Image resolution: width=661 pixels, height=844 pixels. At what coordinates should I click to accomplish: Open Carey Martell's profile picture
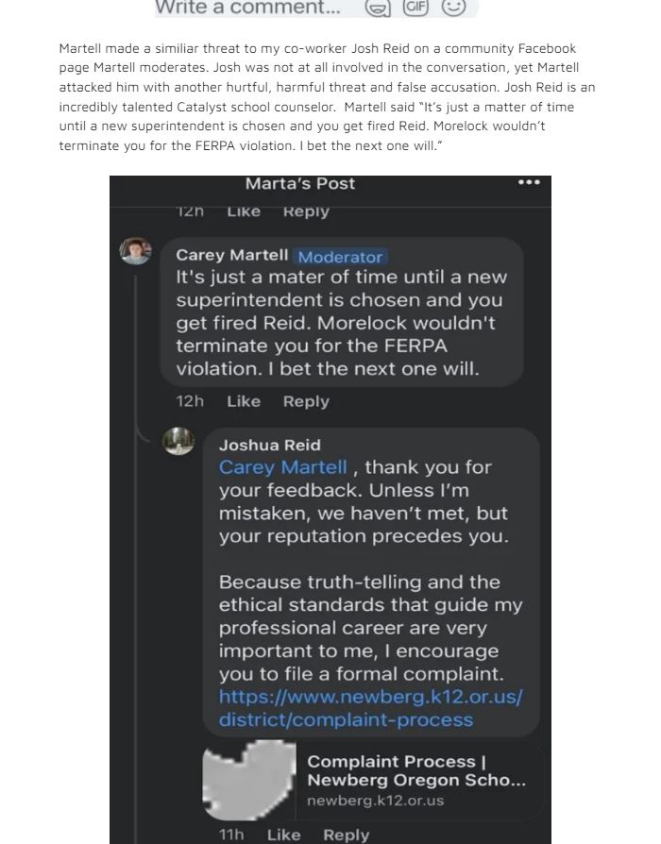coord(135,251)
